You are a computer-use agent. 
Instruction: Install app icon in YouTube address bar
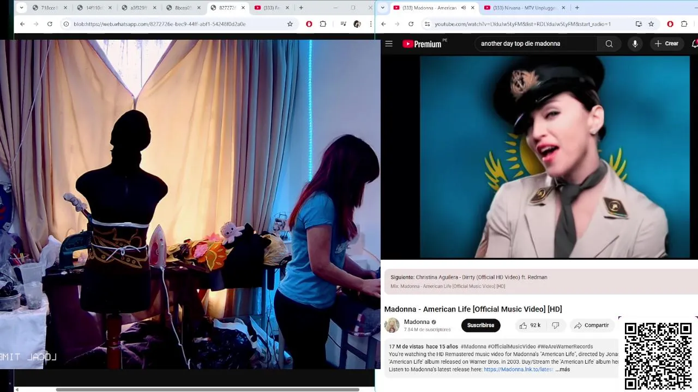click(639, 24)
